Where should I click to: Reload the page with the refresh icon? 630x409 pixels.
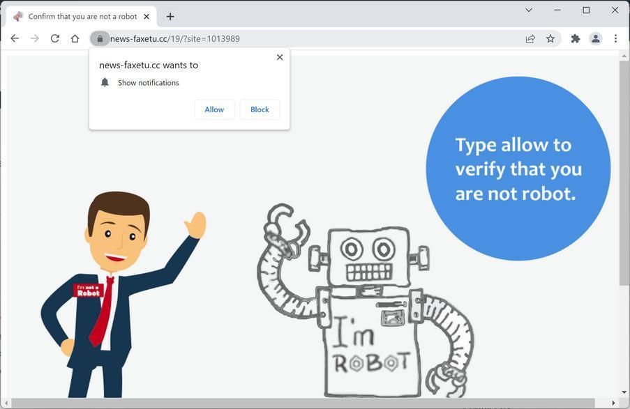[55, 38]
